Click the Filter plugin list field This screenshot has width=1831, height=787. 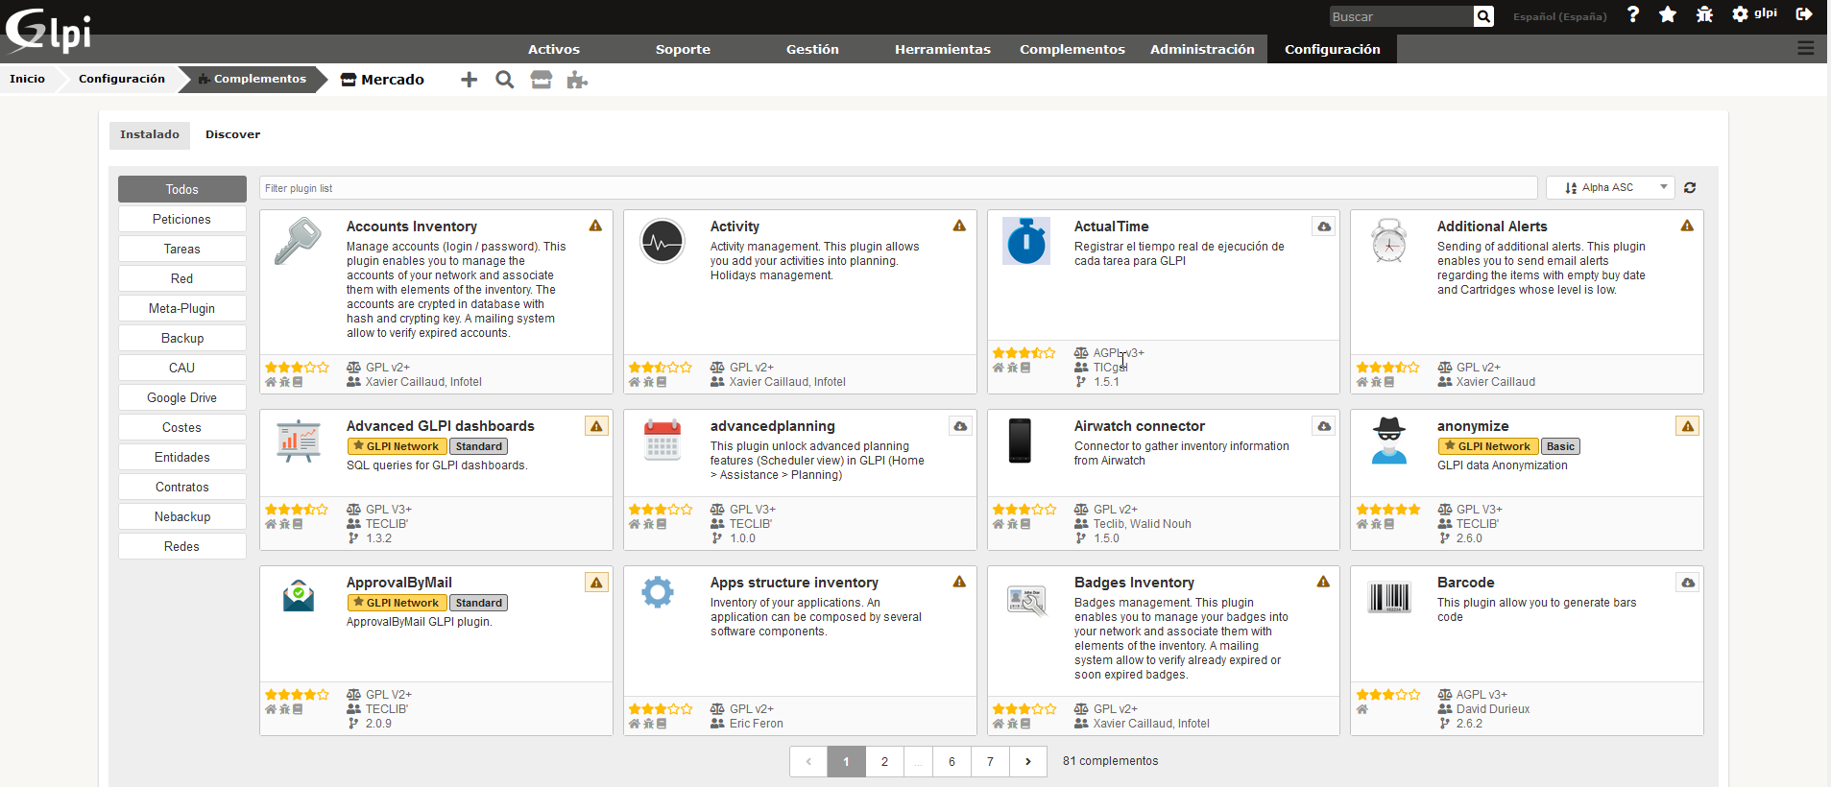[898, 188]
